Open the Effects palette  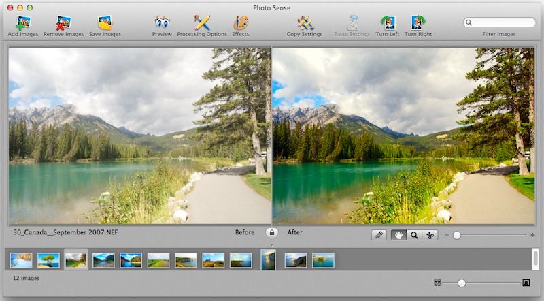tap(241, 22)
